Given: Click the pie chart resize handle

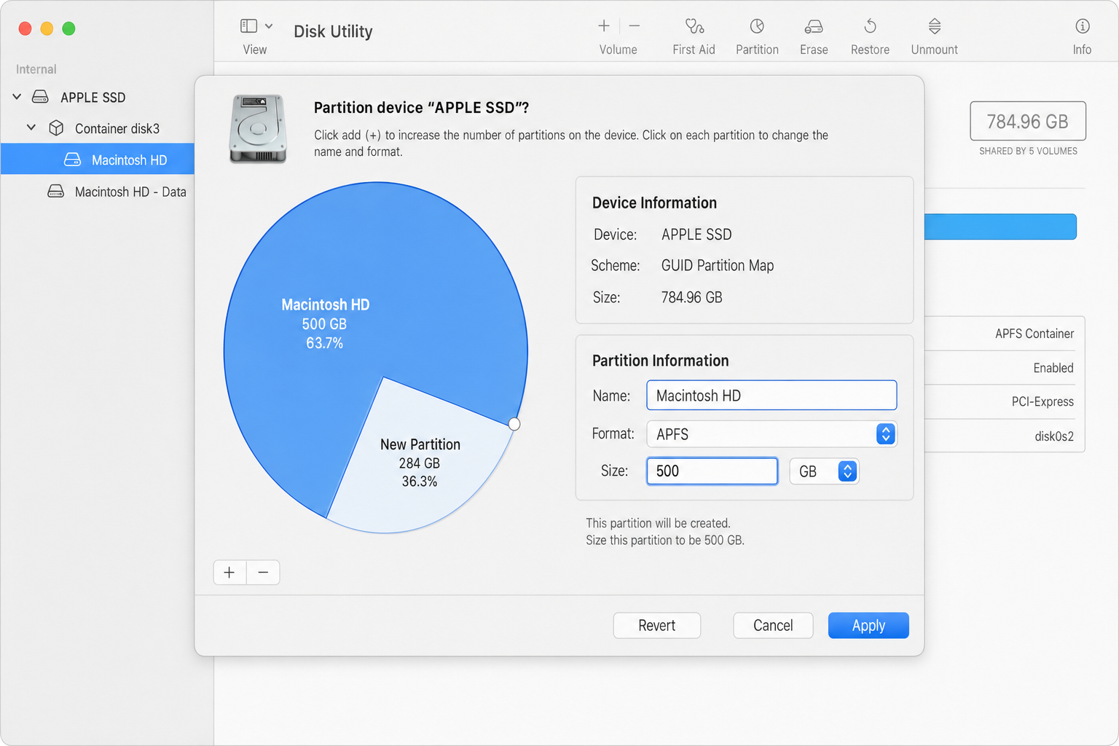Looking at the screenshot, I should [514, 424].
